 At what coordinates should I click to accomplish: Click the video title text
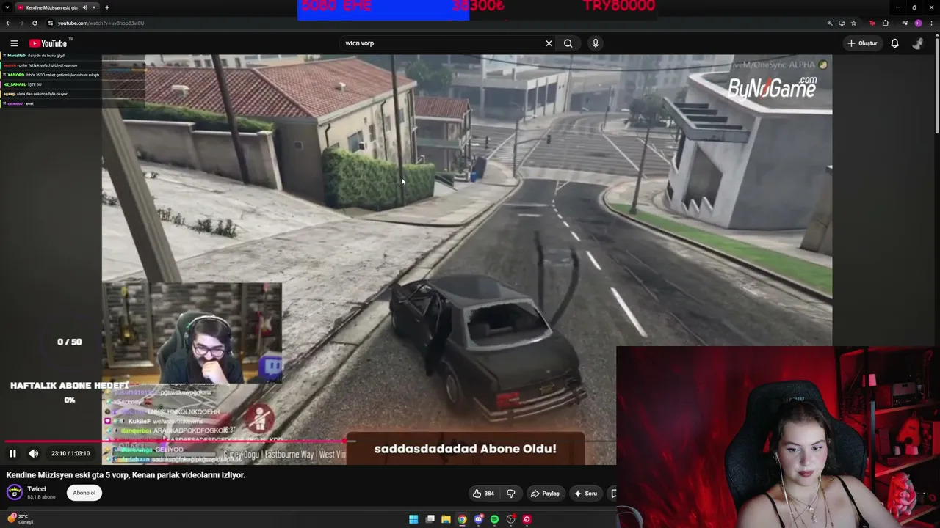[126, 475]
